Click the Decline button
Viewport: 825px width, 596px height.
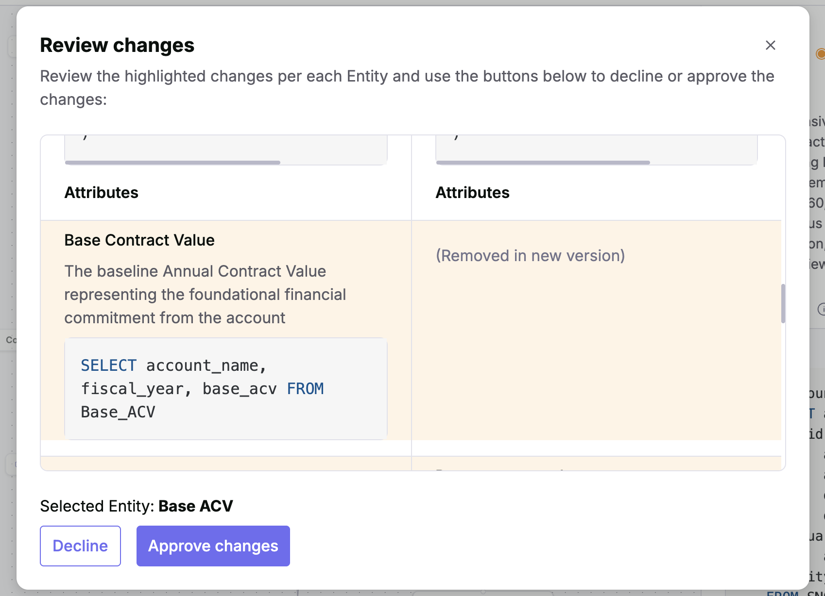tap(80, 546)
